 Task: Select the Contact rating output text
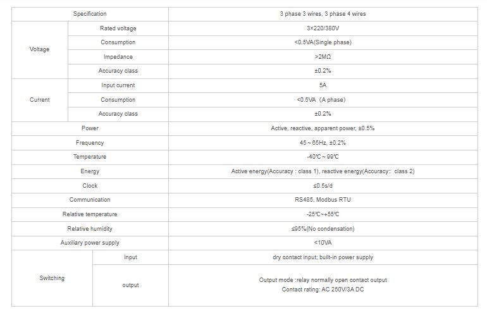tap(323, 290)
